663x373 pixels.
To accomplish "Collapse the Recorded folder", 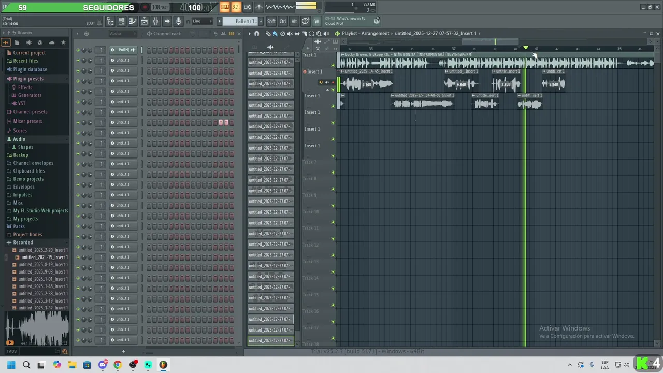I will coord(23,242).
